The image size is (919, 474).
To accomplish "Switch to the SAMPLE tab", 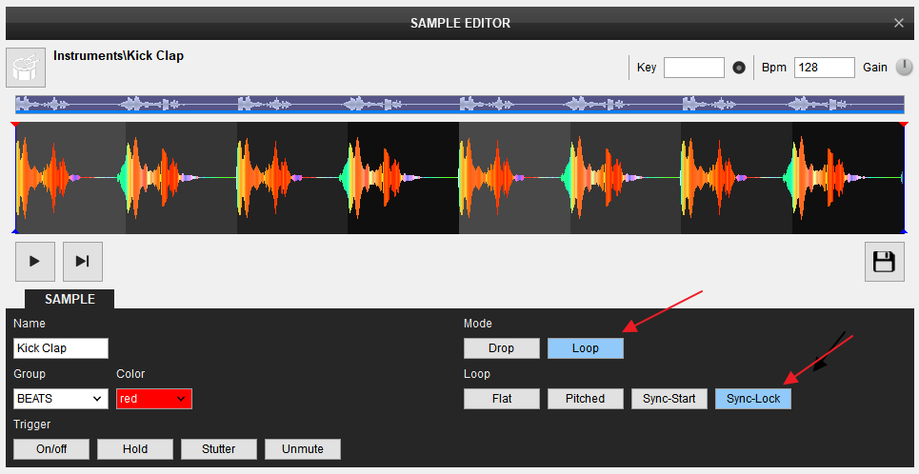I will [70, 299].
